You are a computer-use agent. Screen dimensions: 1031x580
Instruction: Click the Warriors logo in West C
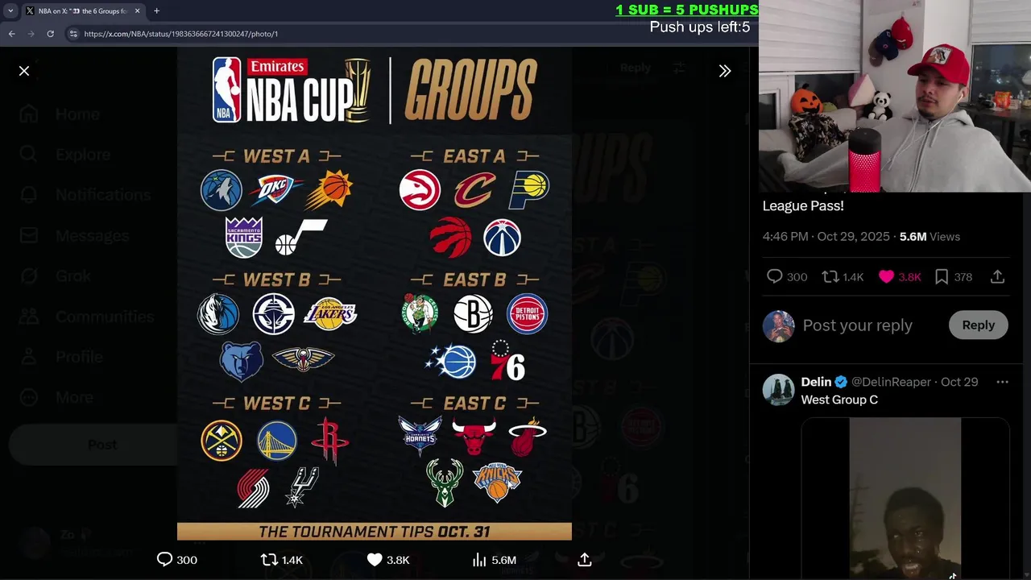click(277, 441)
